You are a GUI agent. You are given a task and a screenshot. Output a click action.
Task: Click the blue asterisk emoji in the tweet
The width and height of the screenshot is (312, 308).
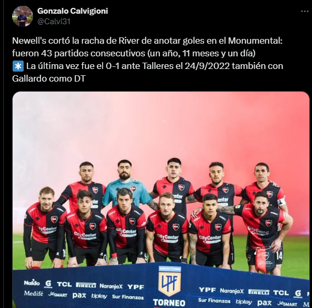coord(18,66)
